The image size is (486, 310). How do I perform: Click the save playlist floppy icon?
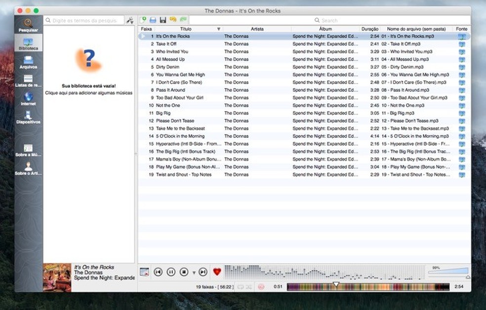(162, 20)
